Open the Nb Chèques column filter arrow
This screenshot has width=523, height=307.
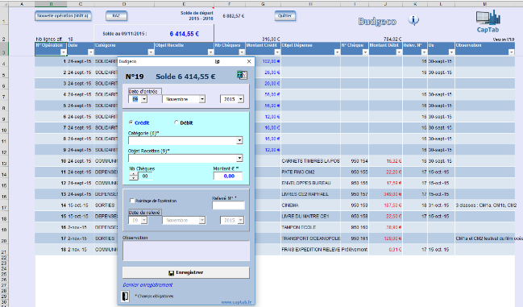[x=242, y=52]
